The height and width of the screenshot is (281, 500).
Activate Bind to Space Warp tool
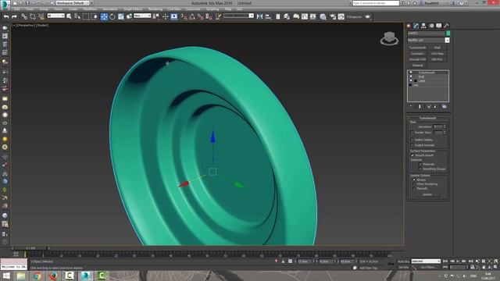point(41,16)
